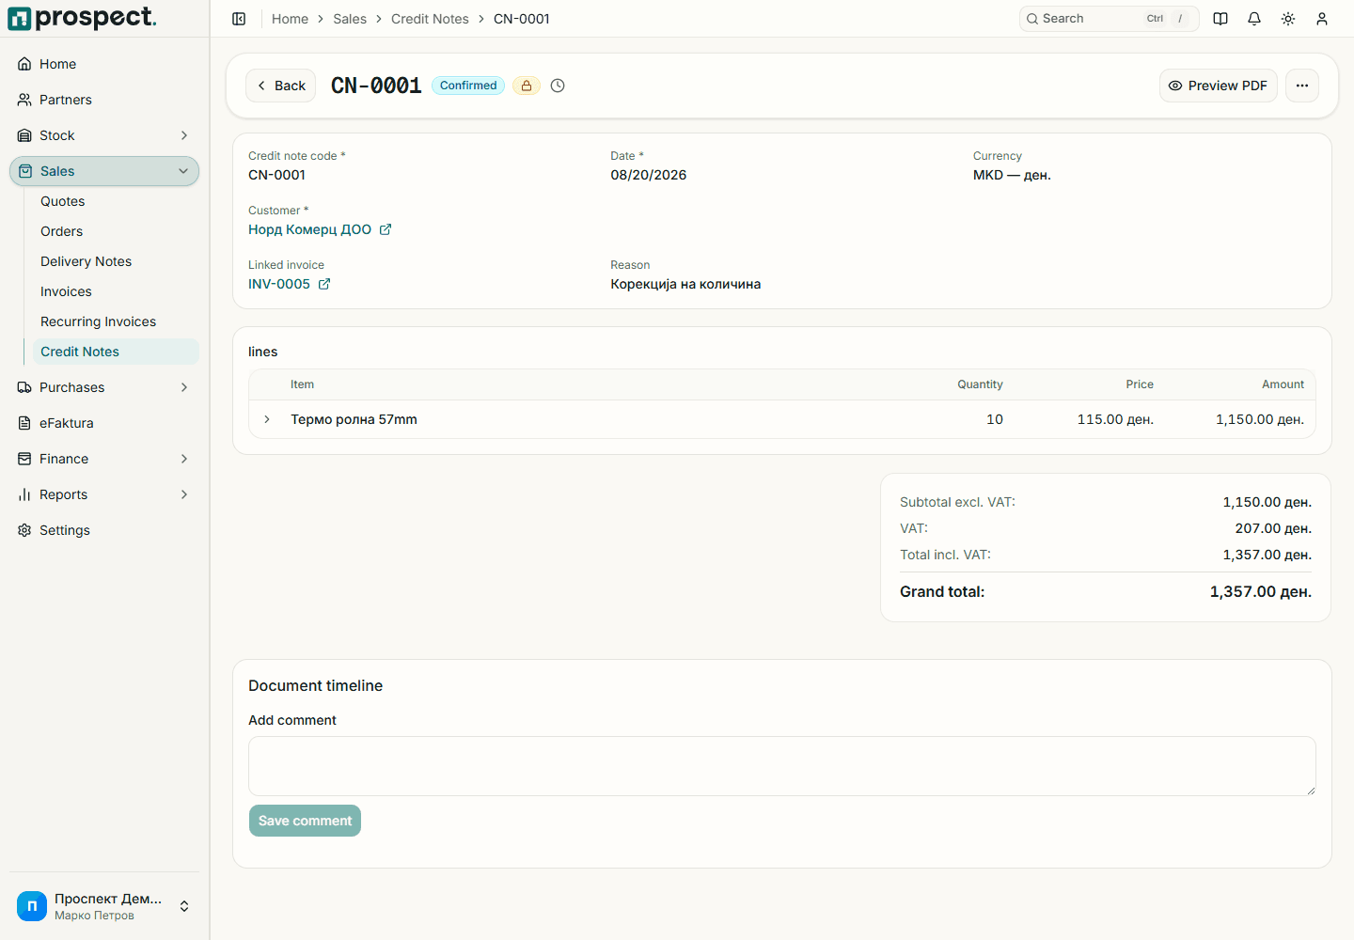Click the currency MKD — ден. value

(x=1012, y=175)
